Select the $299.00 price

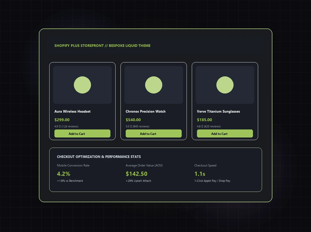(62, 120)
